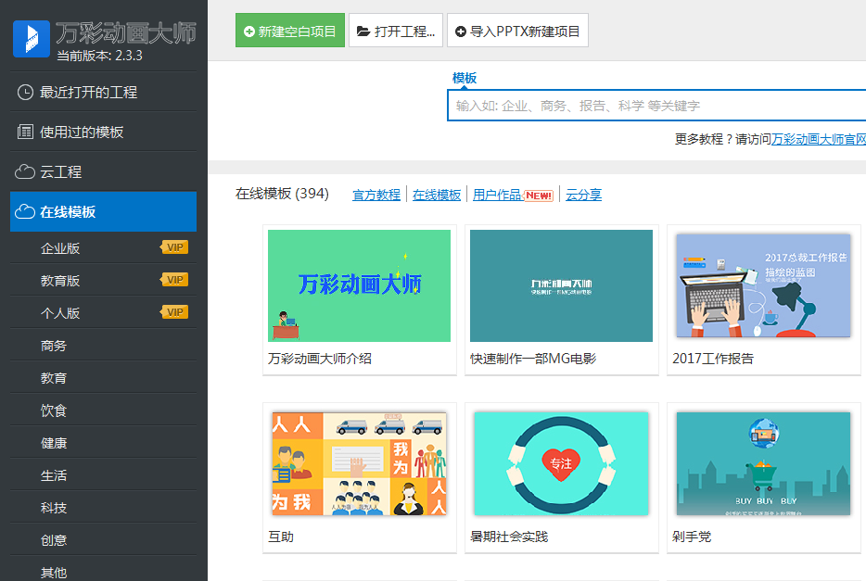Open the 暑期社会实践 template thumbnail
This screenshot has width=866, height=581.
pyautogui.click(x=560, y=463)
